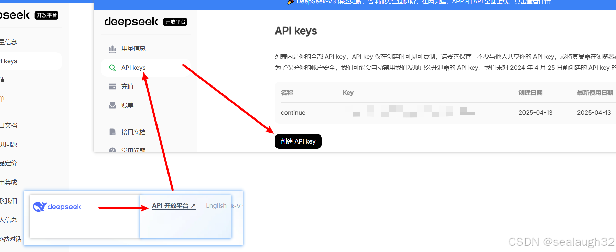Click the API keys page heading

pos(296,31)
